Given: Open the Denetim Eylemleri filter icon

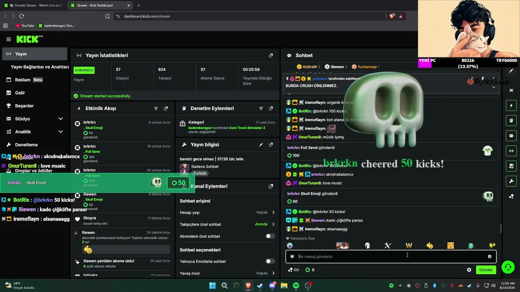Looking at the screenshot, I should point(261,108).
